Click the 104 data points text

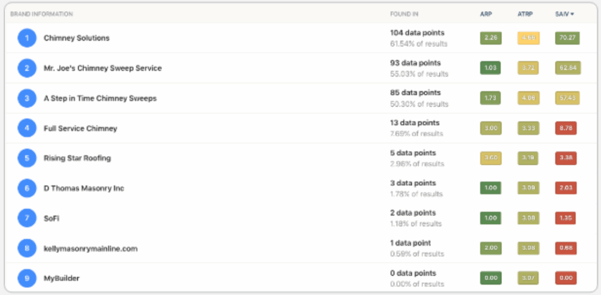click(x=417, y=33)
